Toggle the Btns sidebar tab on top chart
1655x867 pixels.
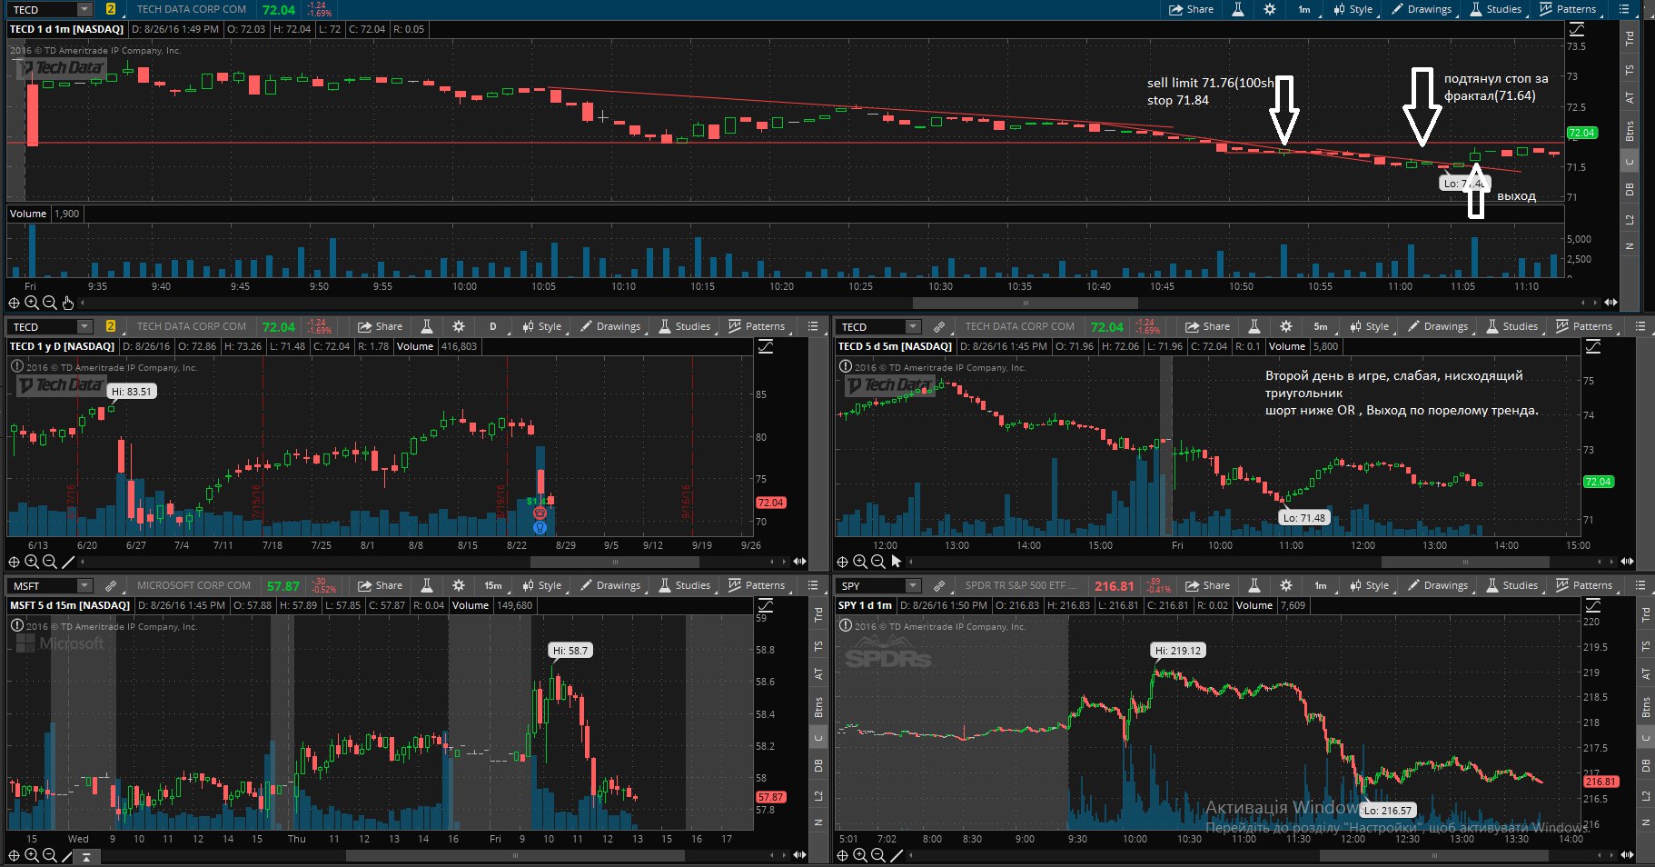pos(1630,131)
